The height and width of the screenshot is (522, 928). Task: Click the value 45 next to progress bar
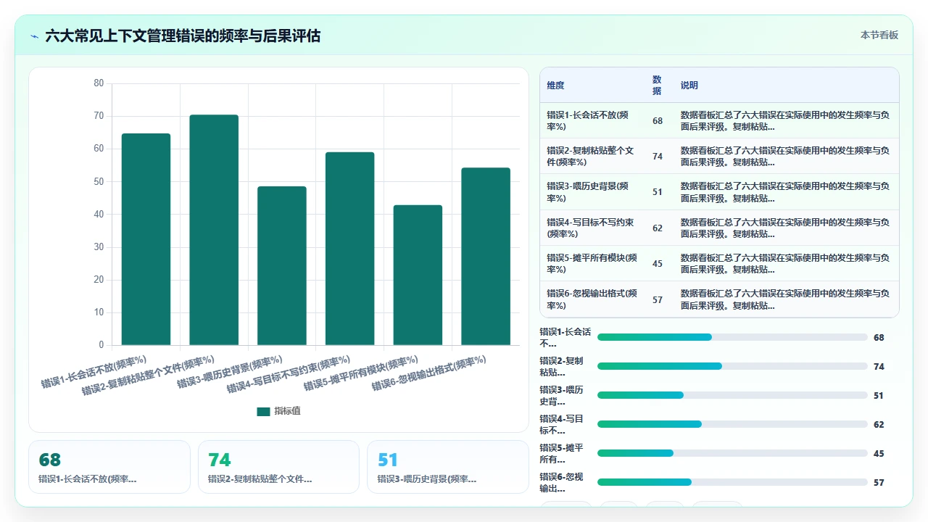[x=879, y=453]
